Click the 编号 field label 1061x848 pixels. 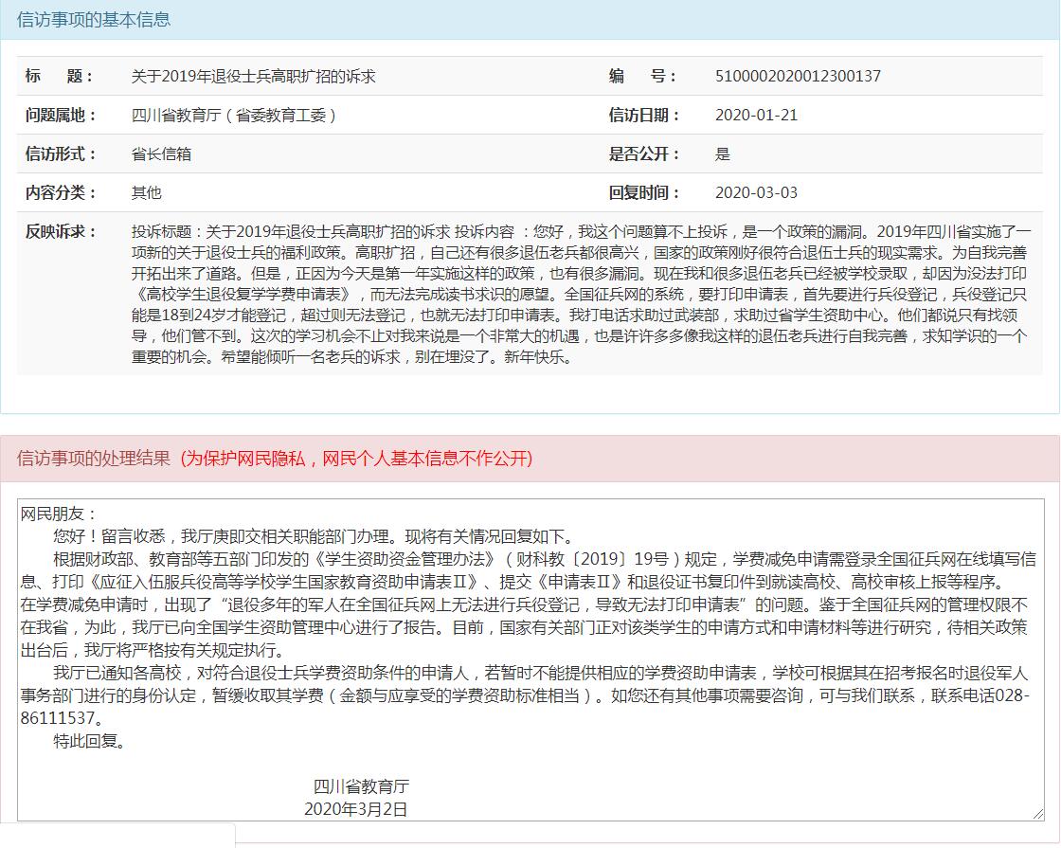(642, 76)
